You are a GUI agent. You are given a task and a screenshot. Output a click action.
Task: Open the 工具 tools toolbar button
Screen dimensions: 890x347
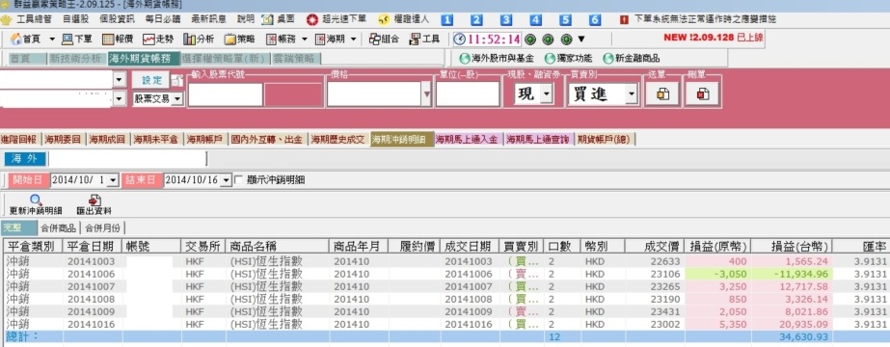click(424, 40)
